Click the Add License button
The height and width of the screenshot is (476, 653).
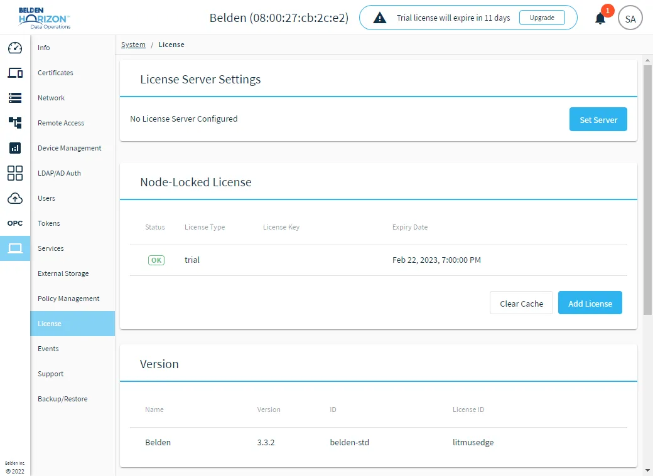[x=590, y=303]
